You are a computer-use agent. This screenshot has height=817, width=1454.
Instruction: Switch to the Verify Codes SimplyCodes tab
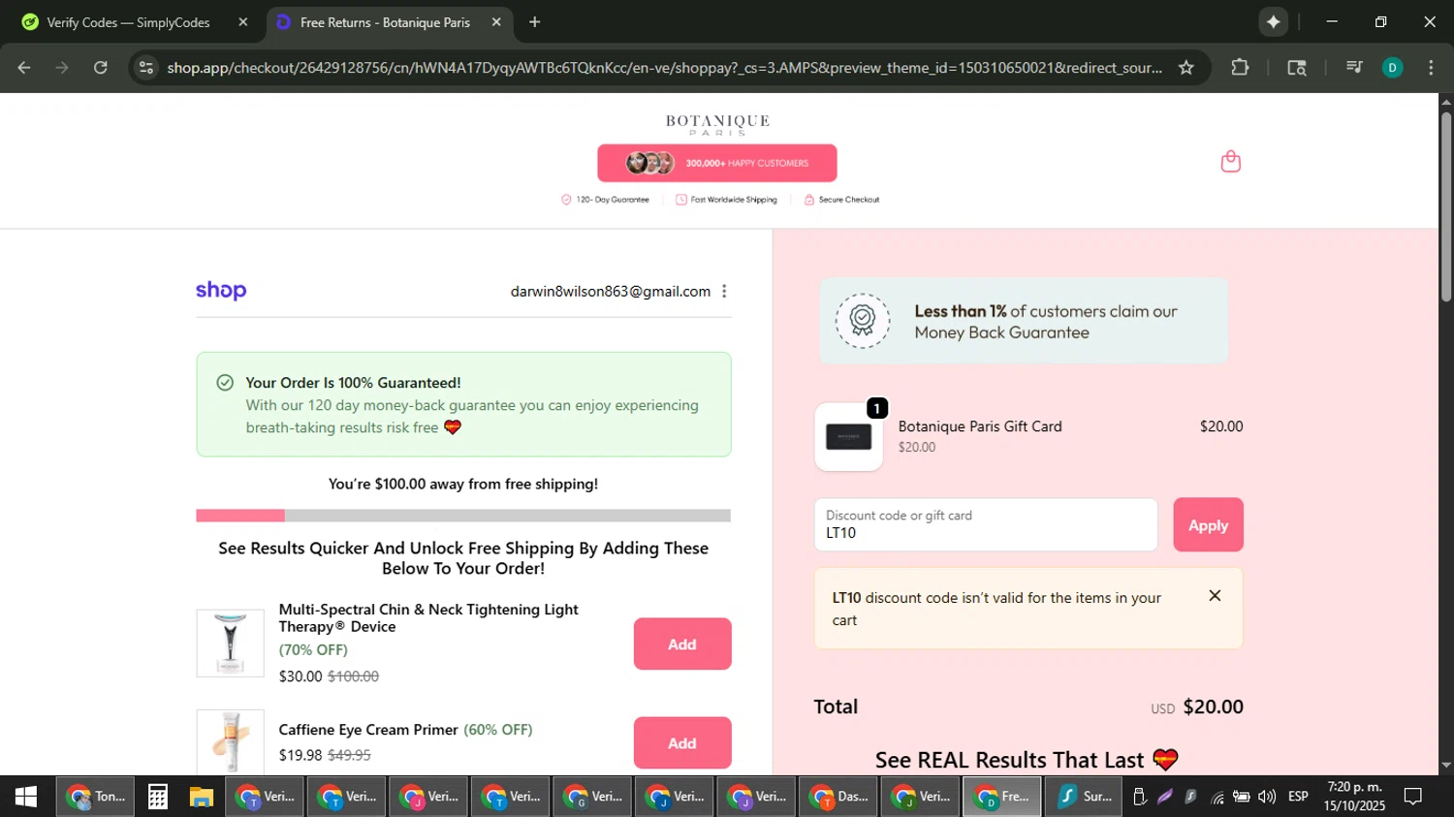tap(128, 22)
